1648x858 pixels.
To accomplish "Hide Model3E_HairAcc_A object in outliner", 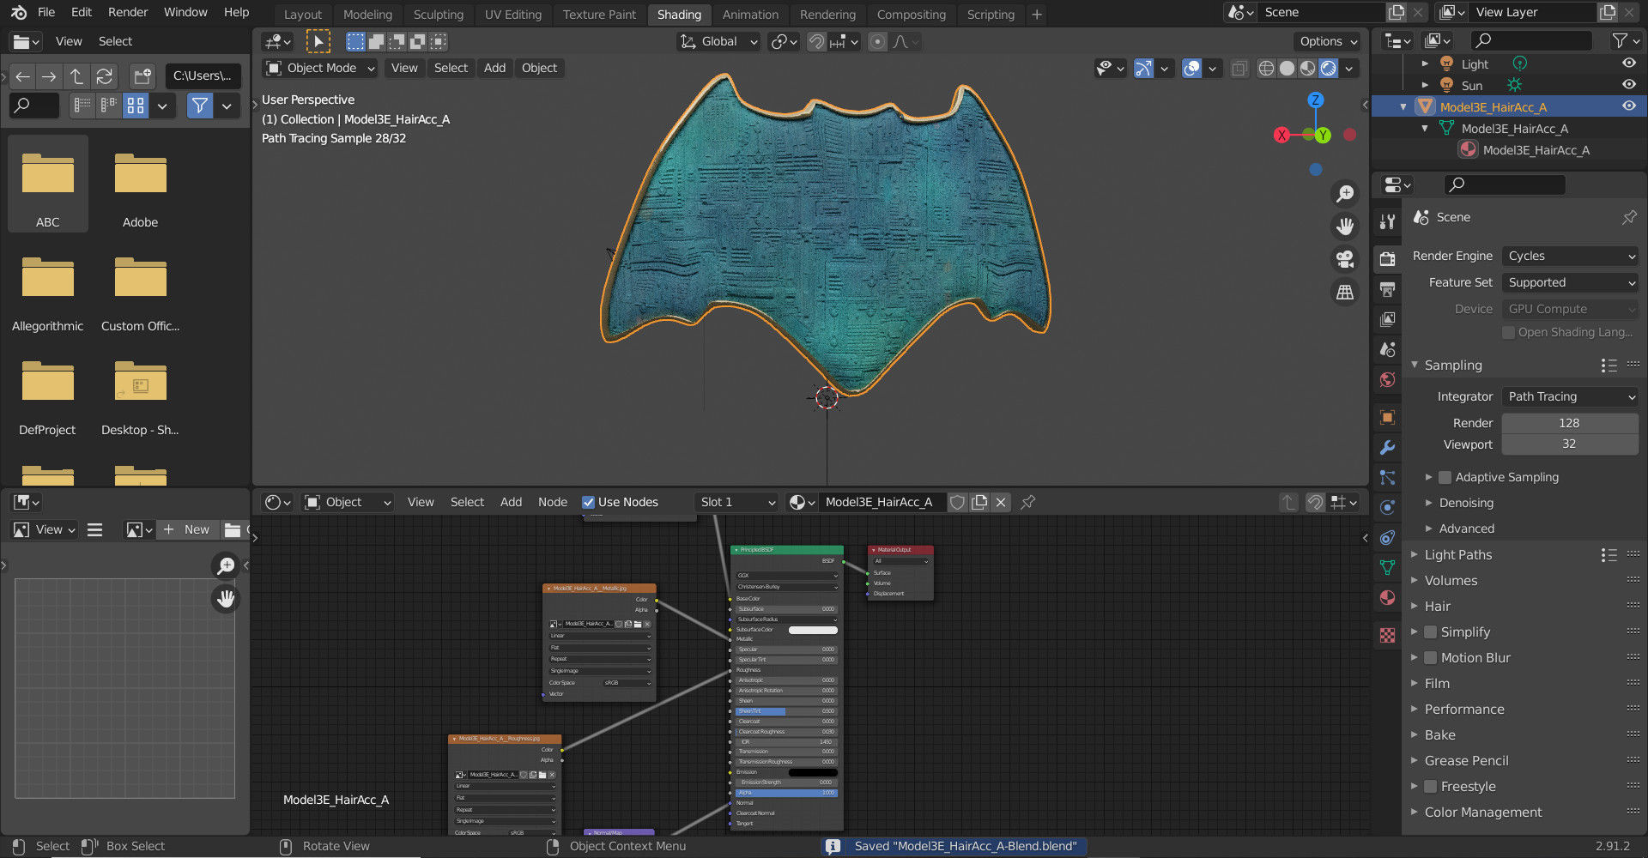I will [x=1628, y=106].
